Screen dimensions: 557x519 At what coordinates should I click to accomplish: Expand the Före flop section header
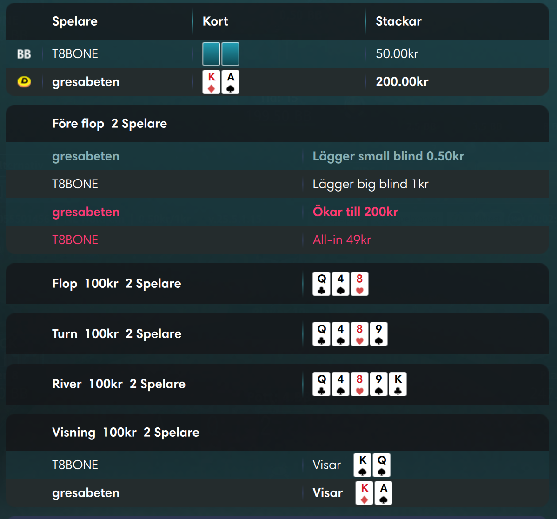[x=277, y=124]
